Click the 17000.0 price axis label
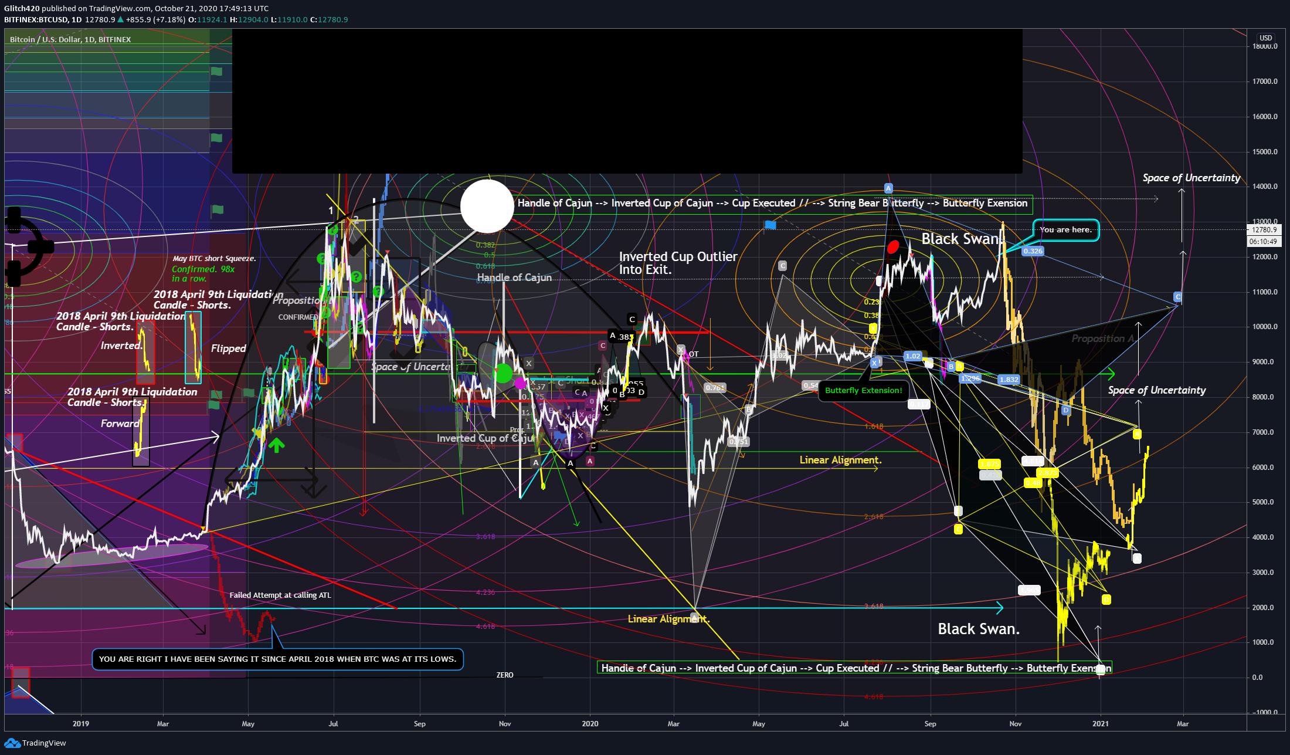The height and width of the screenshot is (755, 1290). (1265, 82)
